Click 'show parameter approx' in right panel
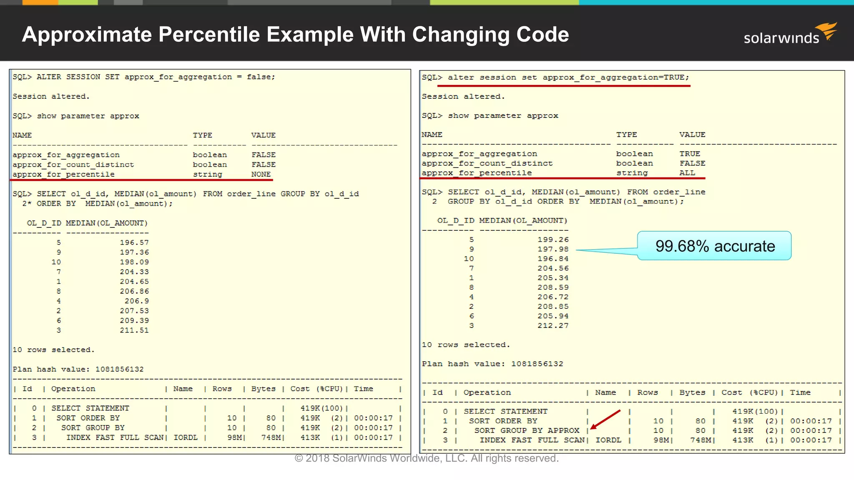 [503, 116]
